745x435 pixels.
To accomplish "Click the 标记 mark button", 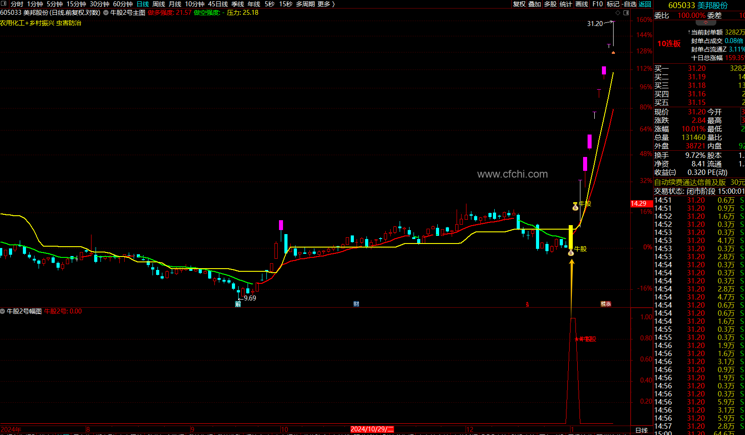I will click(x=613, y=4).
